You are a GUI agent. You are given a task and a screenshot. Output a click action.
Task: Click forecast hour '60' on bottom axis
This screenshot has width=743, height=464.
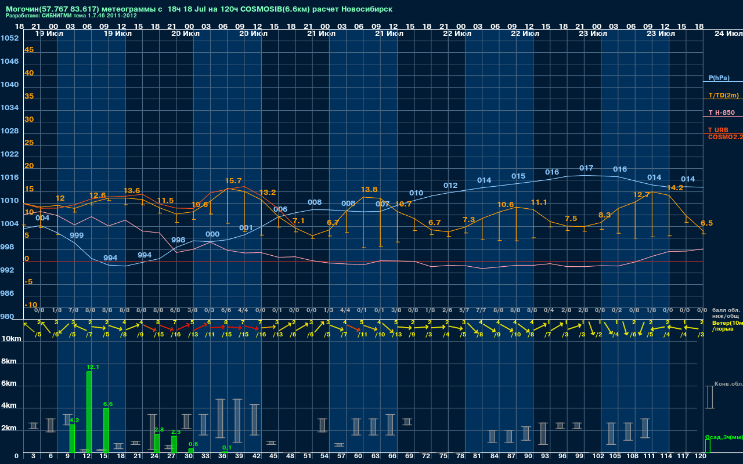coord(358,457)
